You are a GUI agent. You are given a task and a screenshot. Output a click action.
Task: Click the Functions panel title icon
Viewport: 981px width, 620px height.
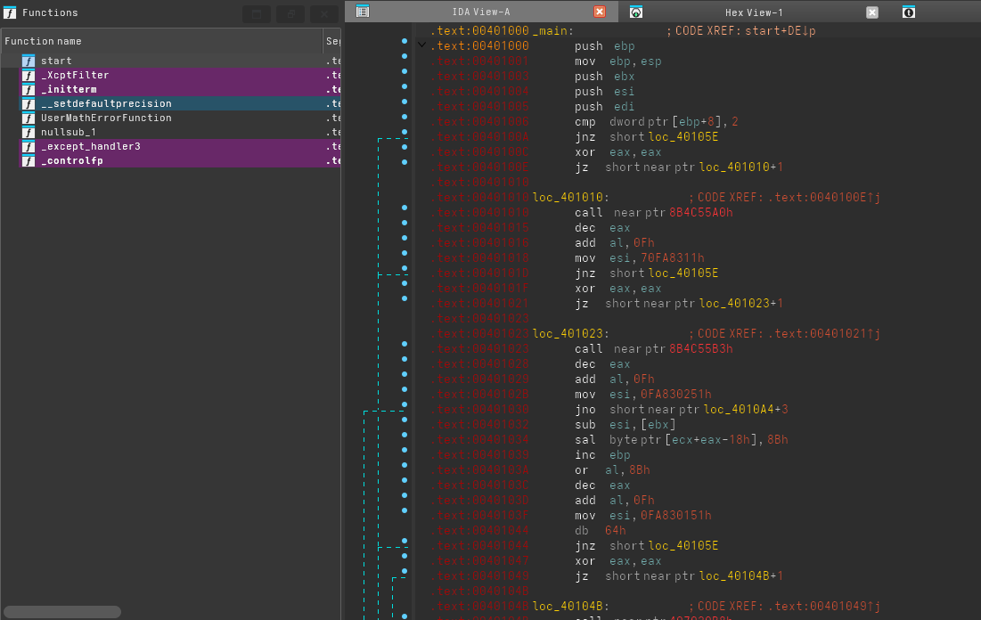10,12
